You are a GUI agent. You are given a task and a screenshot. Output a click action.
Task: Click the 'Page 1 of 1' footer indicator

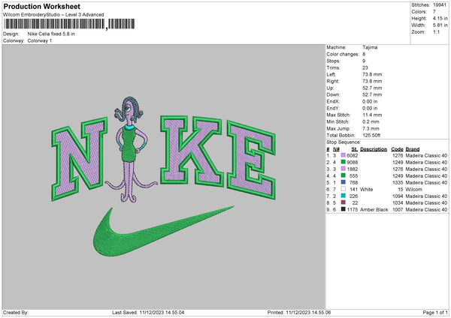pyautogui.click(x=435, y=312)
